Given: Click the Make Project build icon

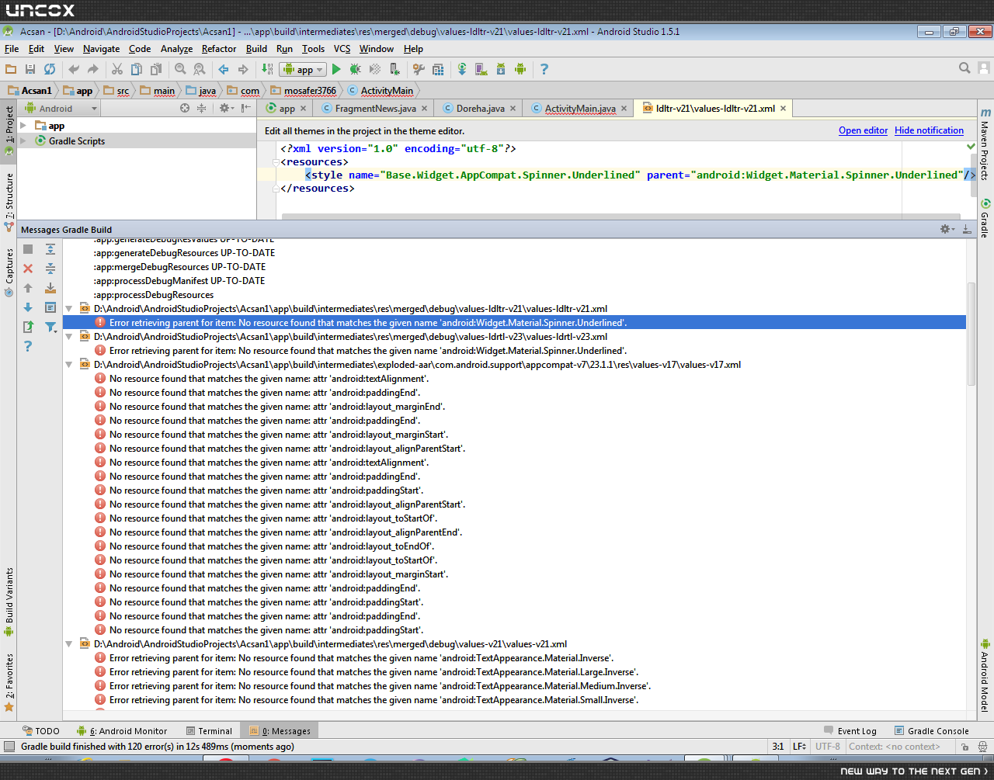Looking at the screenshot, I should click(267, 69).
